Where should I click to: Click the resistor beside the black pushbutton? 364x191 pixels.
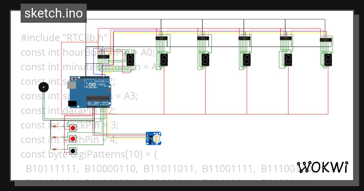pos(55,150)
